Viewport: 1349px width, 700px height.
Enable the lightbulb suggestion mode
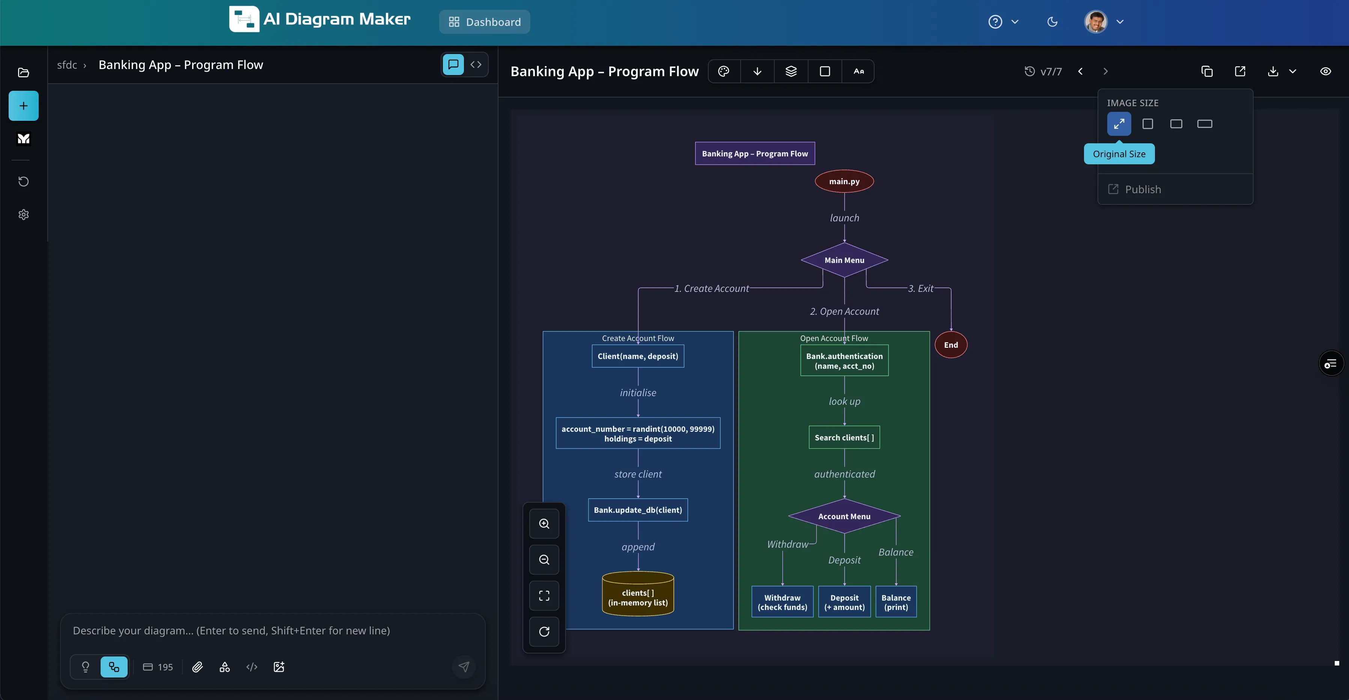coord(85,667)
